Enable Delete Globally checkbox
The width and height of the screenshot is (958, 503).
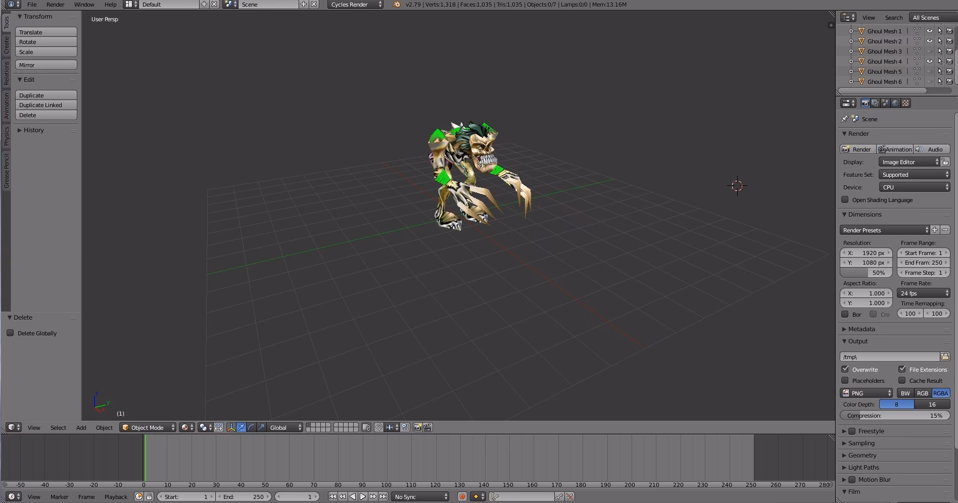click(x=10, y=333)
